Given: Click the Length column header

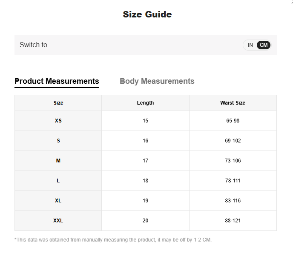Looking at the screenshot, I should coord(145,103).
